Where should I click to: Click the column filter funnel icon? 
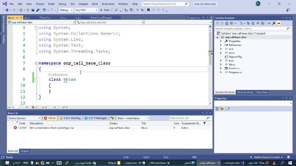[204, 123]
